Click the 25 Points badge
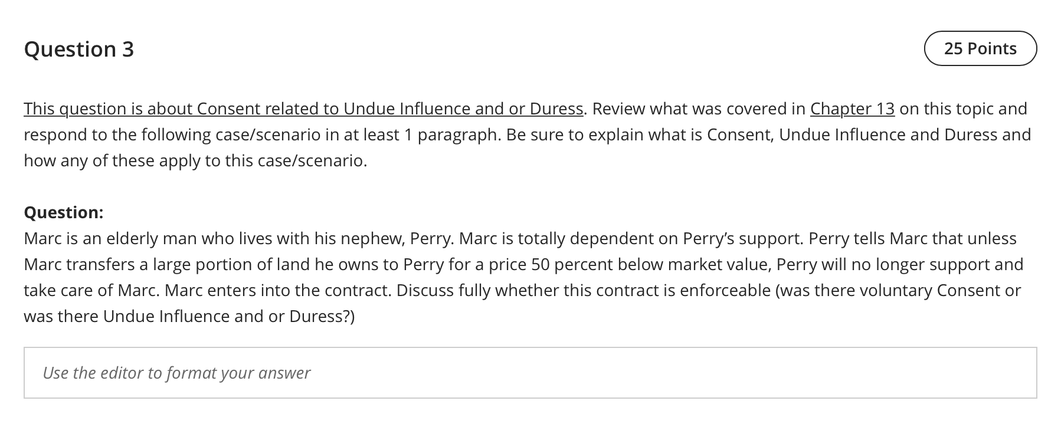The height and width of the screenshot is (427, 1061). click(x=980, y=48)
